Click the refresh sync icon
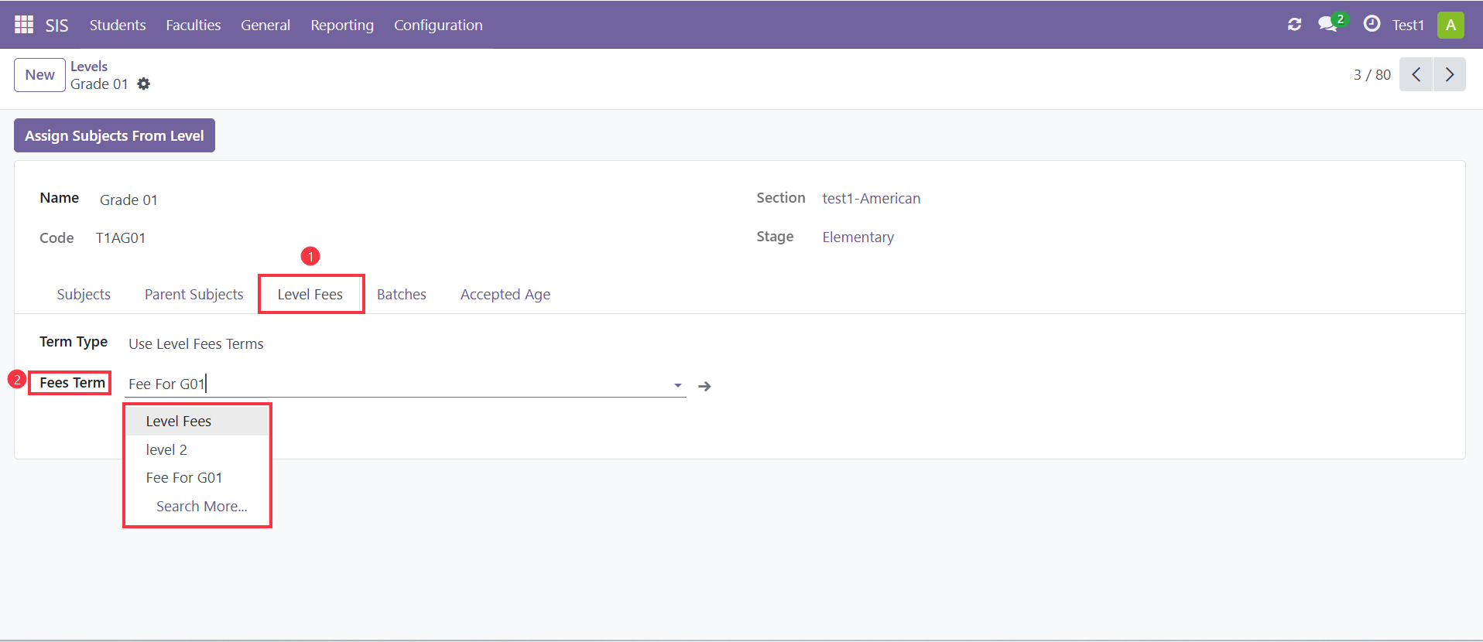 click(1294, 25)
